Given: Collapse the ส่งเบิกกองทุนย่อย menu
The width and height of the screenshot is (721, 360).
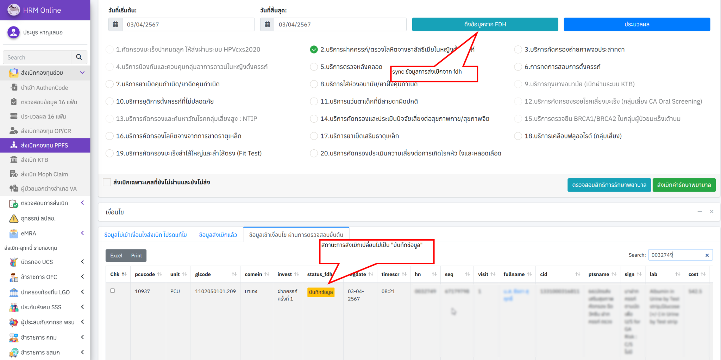Looking at the screenshot, I should [82, 73].
